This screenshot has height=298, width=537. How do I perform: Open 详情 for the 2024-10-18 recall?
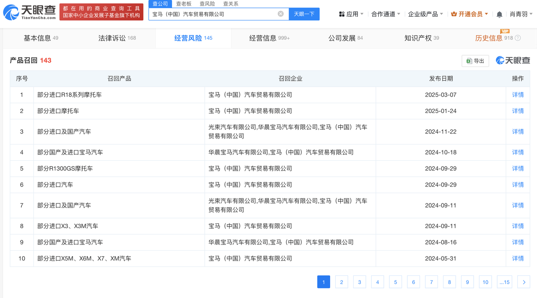pyautogui.click(x=518, y=152)
